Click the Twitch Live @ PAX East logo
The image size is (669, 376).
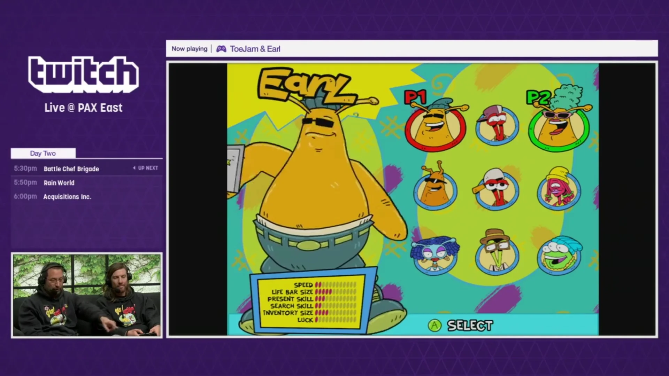point(83,87)
